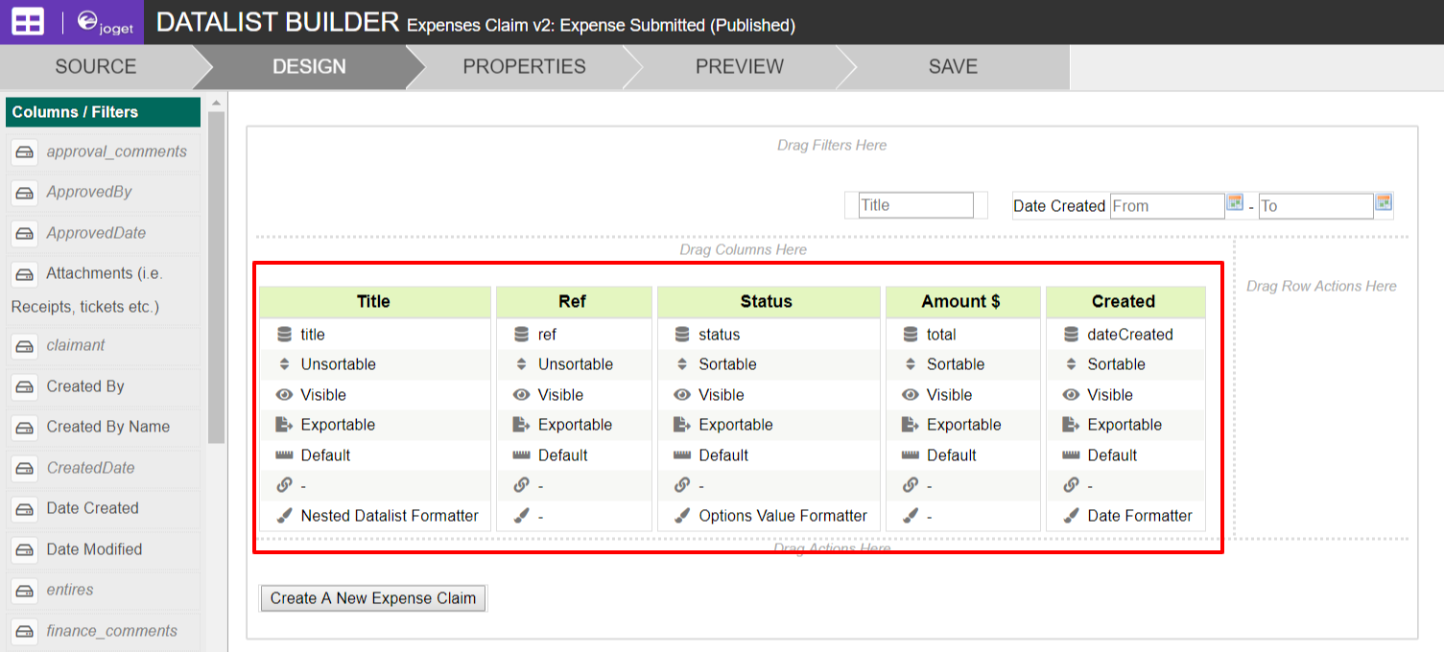1444x652 pixels.
Task: Open calendar picker for Date Created To
Action: [1383, 203]
